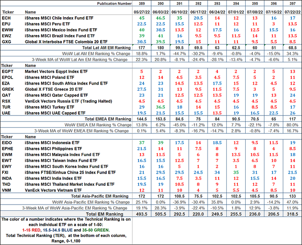Click 'iShares MSCI South Korea Index Fund ETF'
The height and width of the screenshot is (245, 302).
coord(67,167)
